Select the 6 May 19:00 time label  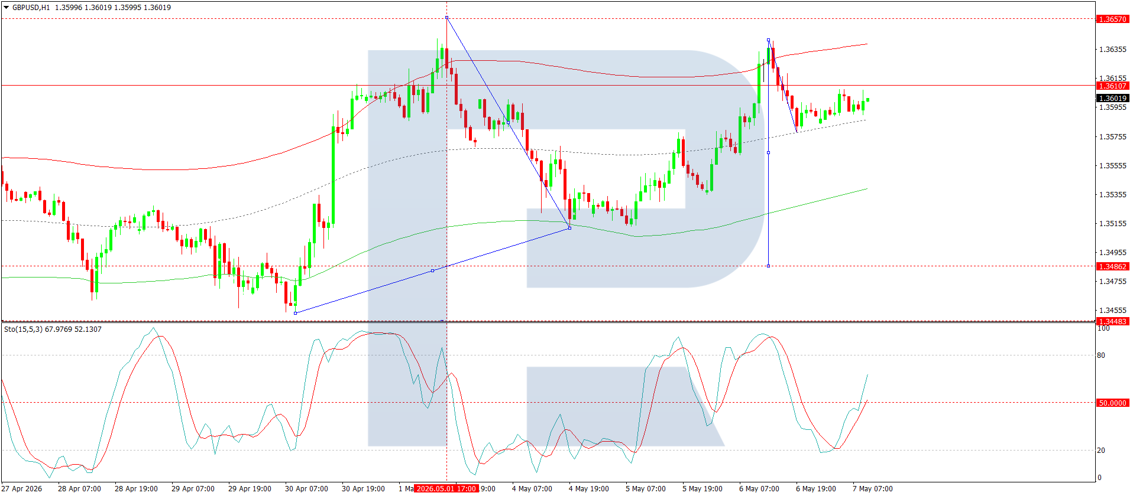click(815, 489)
